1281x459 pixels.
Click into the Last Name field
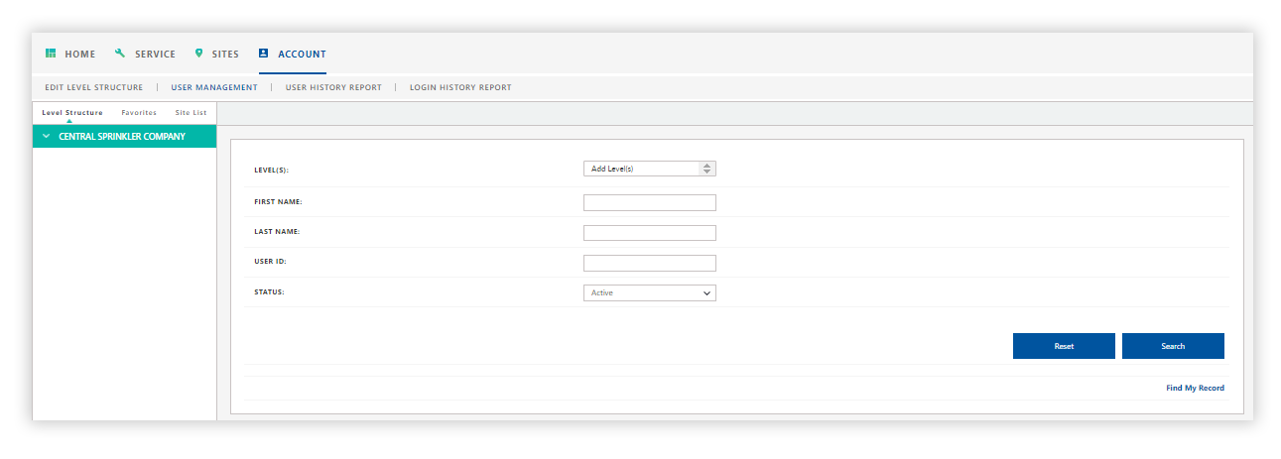649,233
